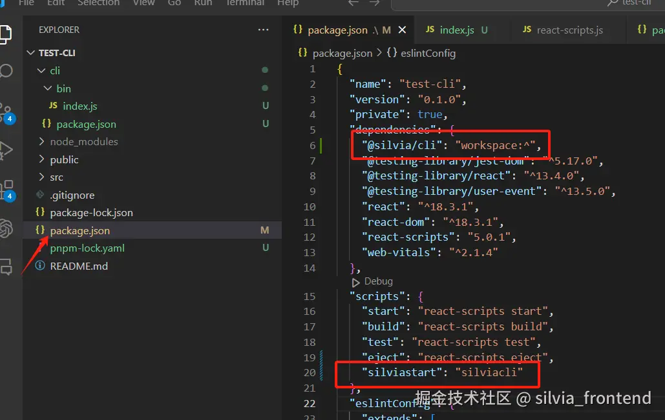Open index.js in the bin folder
This screenshot has width=665, height=420.
[x=79, y=106]
